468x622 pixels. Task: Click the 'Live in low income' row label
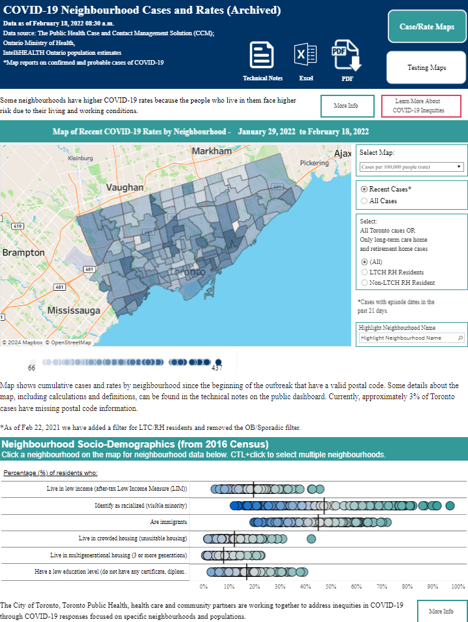pyautogui.click(x=116, y=489)
